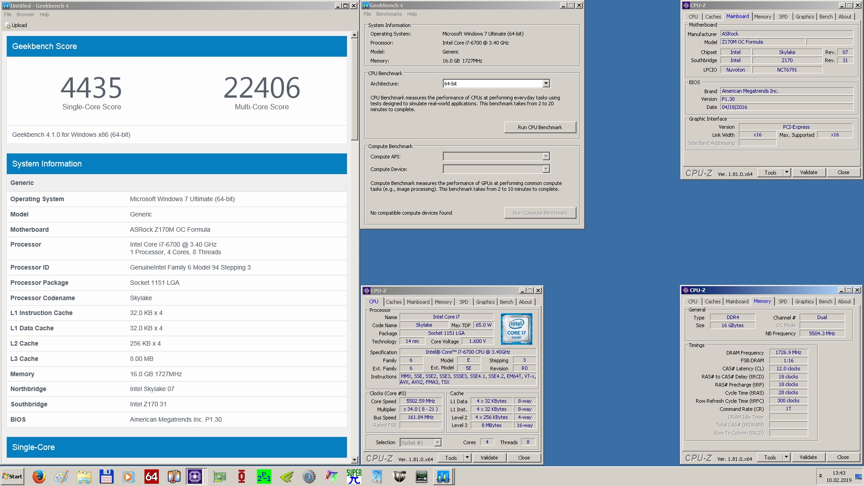Select the Geekbench bar-chart taskbar icon
Image resolution: width=864 pixels, height=486 pixels.
point(443,477)
